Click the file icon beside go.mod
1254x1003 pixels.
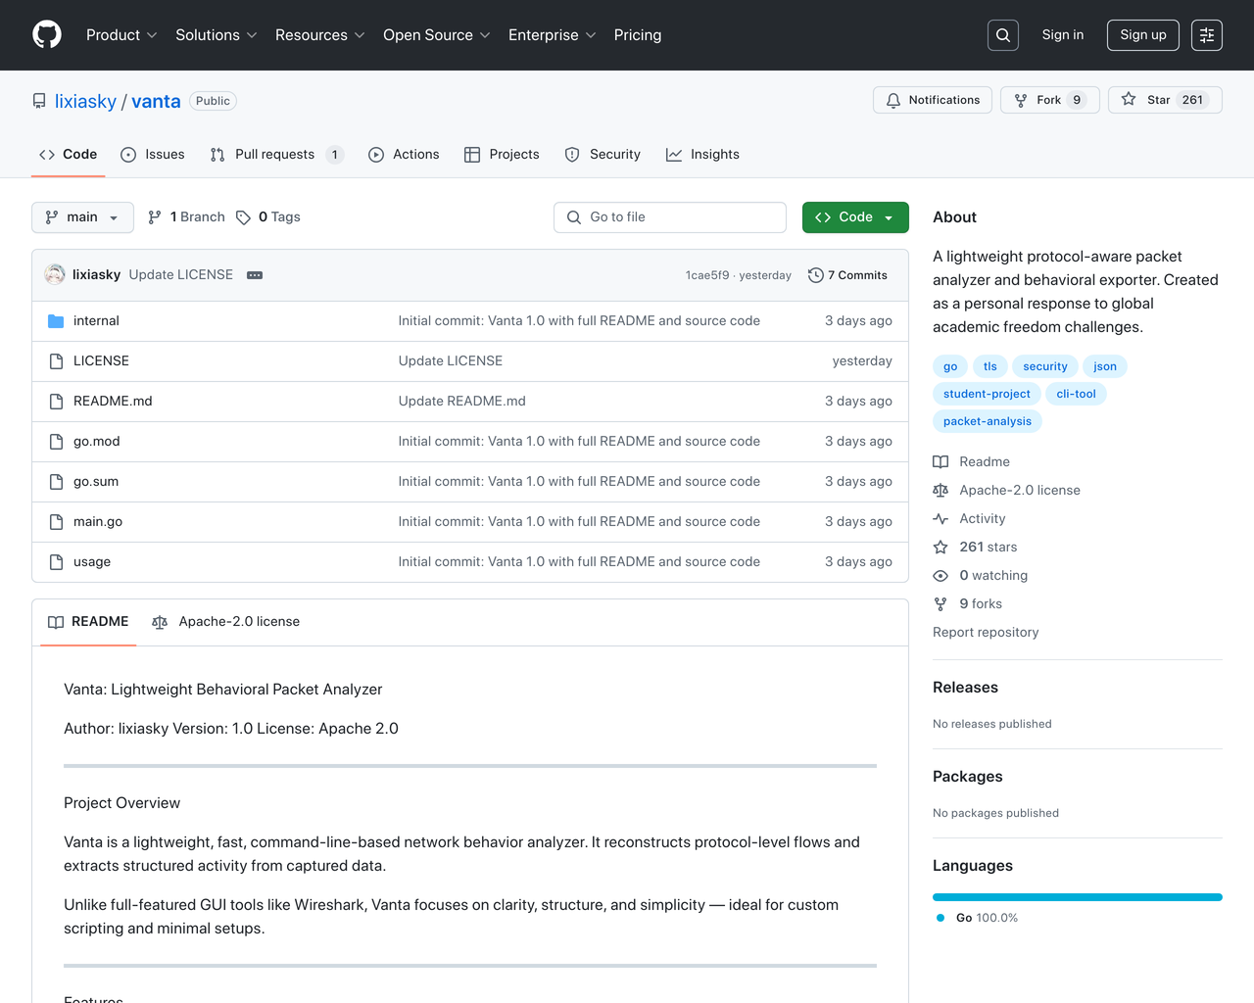pyautogui.click(x=56, y=442)
